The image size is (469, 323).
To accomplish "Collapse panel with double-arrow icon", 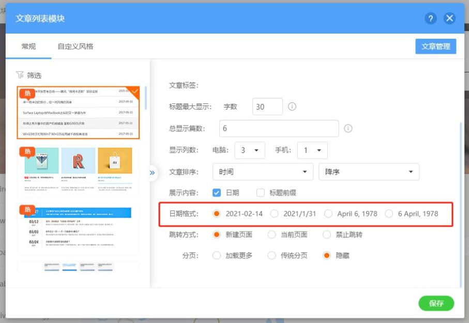I will pos(152,173).
